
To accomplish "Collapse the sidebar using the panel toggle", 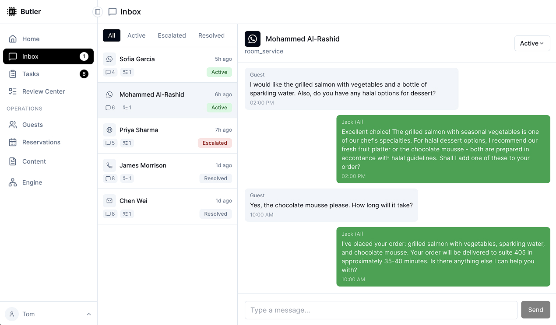I will pos(97,12).
